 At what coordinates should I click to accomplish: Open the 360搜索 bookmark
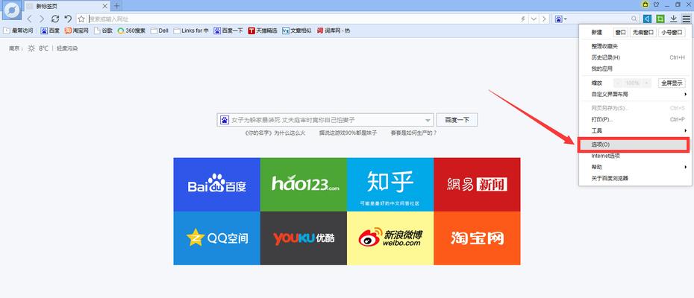131,31
